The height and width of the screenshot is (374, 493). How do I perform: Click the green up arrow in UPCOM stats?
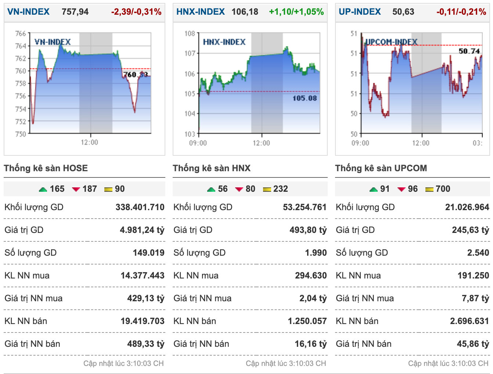click(374, 190)
